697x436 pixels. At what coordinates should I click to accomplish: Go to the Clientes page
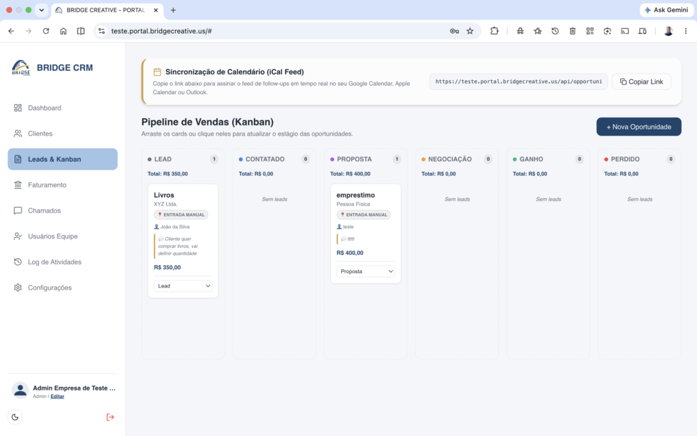(63, 134)
